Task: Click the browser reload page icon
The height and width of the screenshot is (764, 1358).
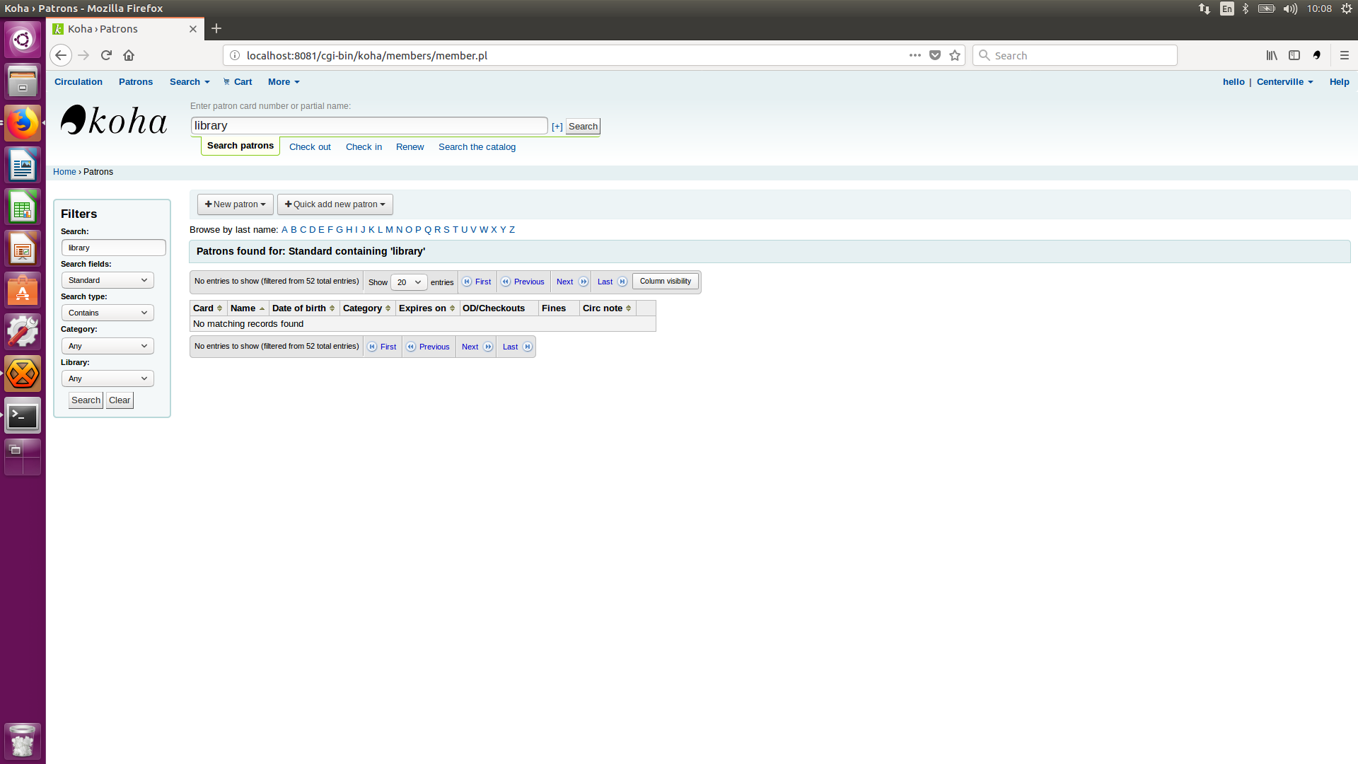Action: (x=106, y=55)
